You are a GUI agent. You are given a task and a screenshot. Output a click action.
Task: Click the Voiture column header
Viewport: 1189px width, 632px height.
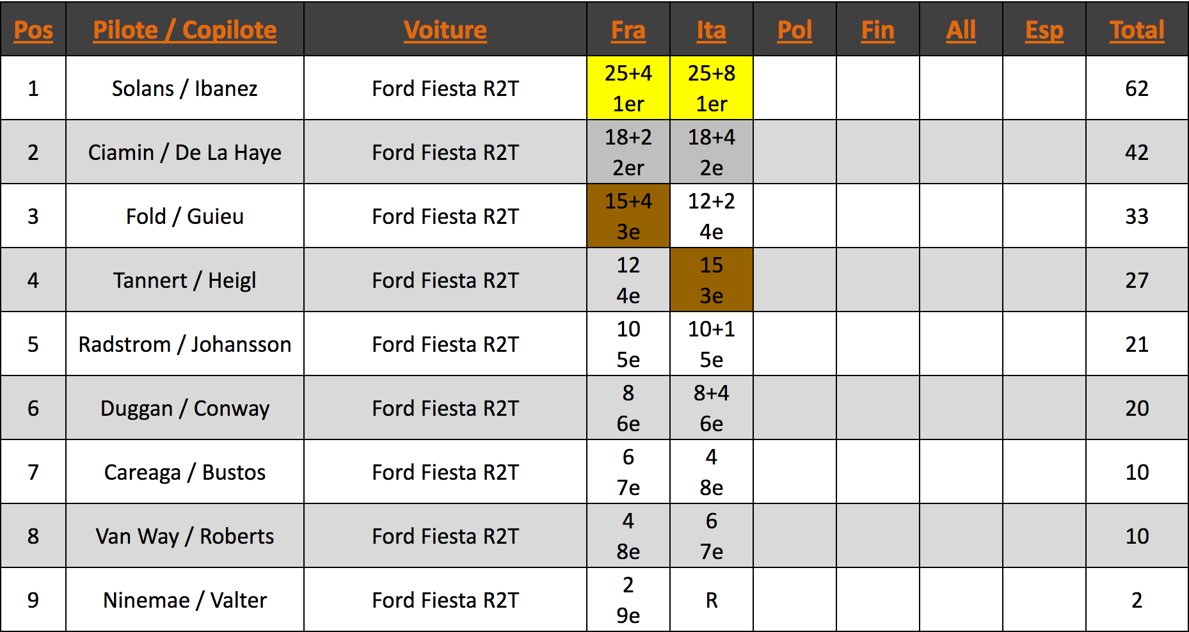coord(445,30)
